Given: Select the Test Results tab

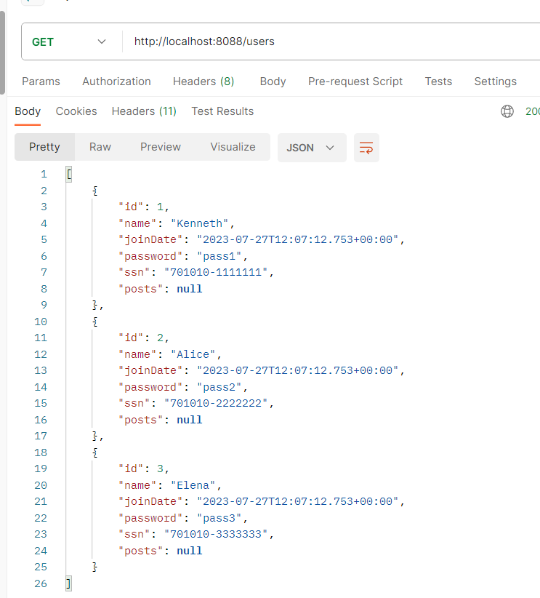Looking at the screenshot, I should 222,111.
